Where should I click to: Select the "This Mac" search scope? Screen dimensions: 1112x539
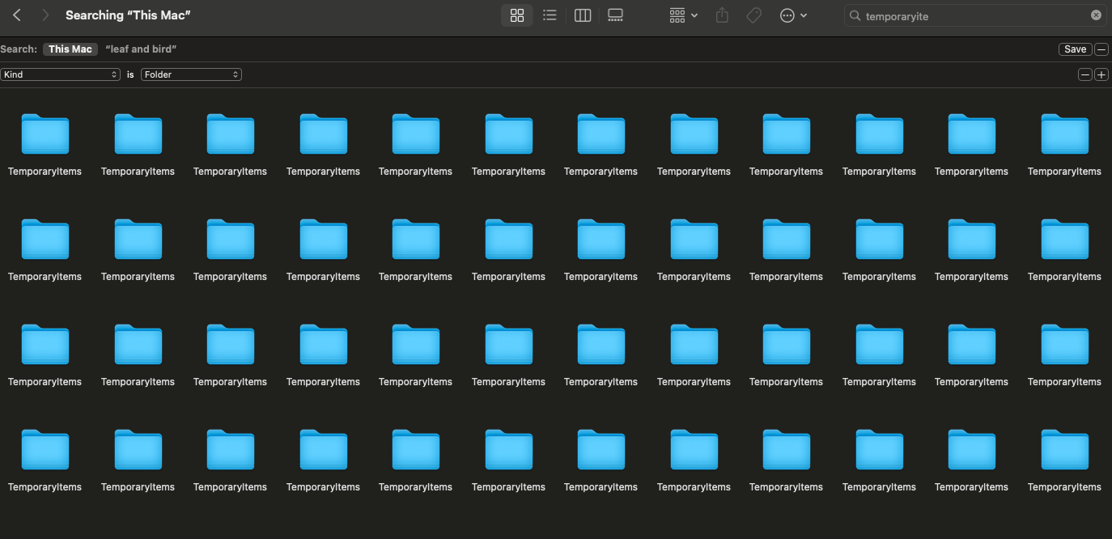70,49
